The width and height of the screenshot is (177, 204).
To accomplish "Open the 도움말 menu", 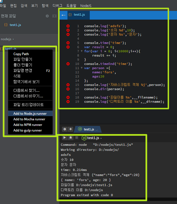I will point(71,6).
